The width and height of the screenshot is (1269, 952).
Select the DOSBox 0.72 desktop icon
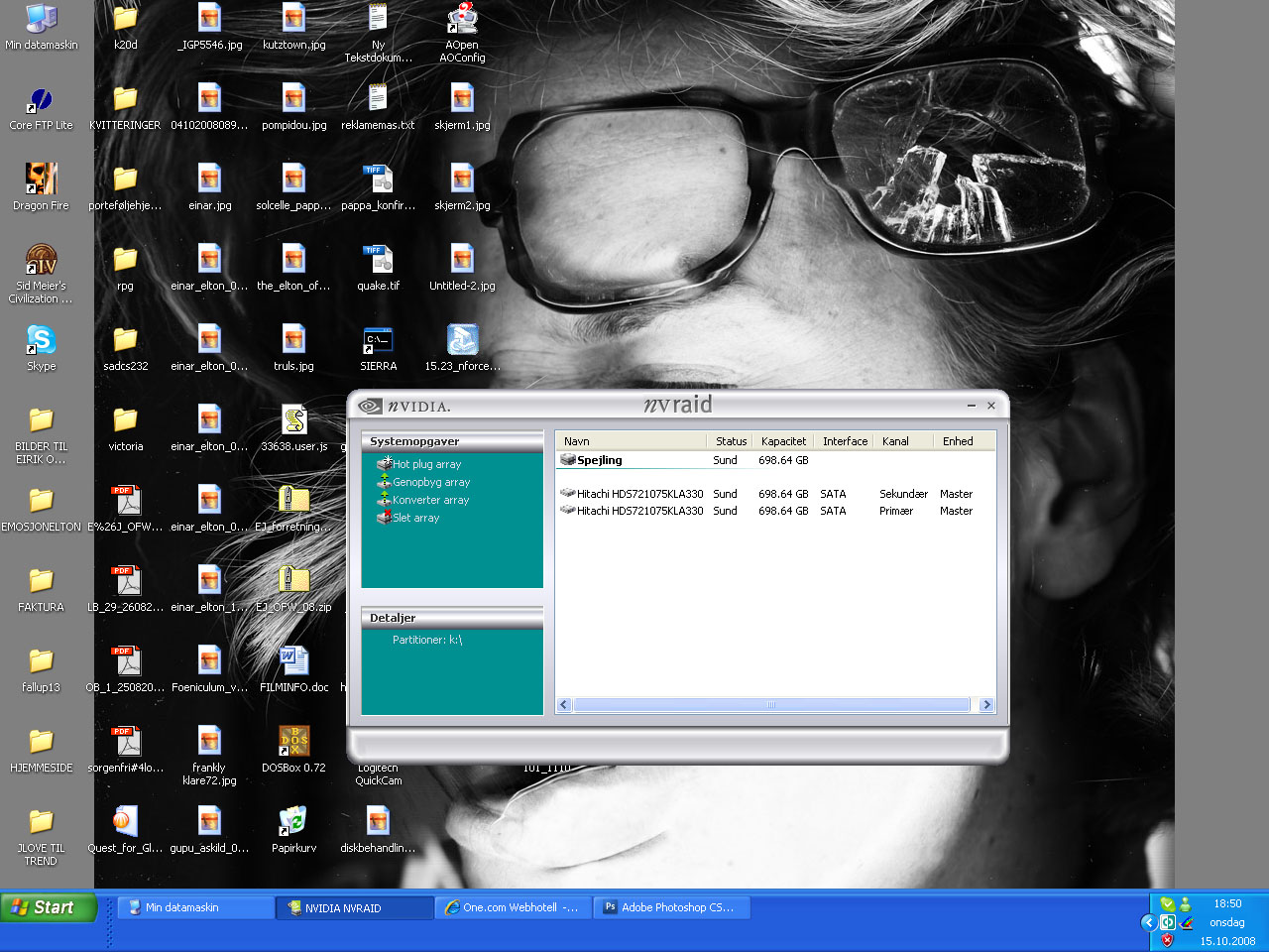(x=293, y=751)
